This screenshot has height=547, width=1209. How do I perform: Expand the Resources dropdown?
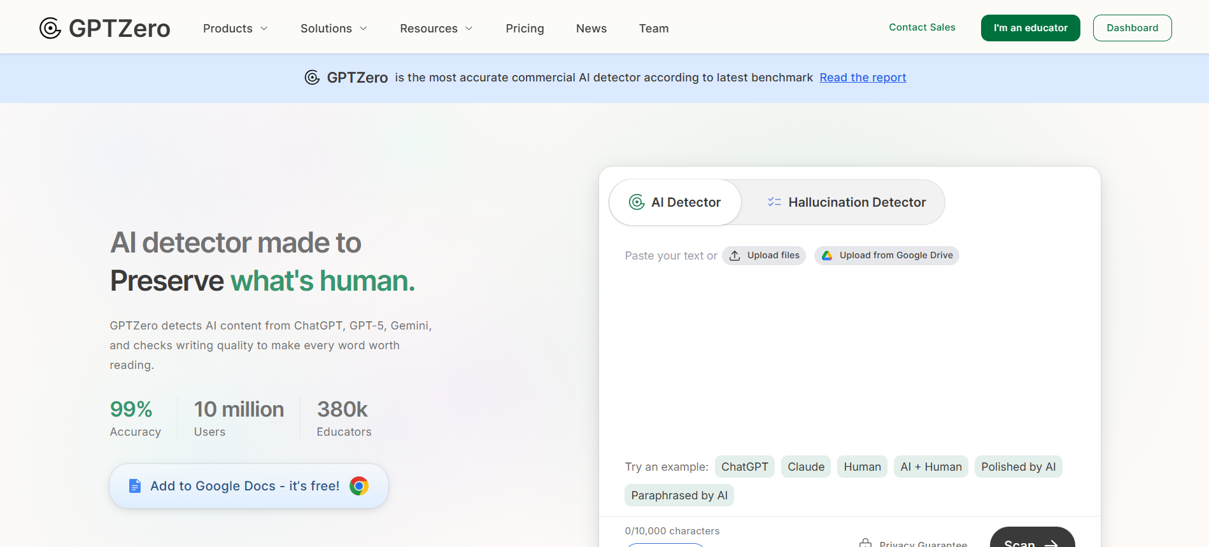(436, 29)
